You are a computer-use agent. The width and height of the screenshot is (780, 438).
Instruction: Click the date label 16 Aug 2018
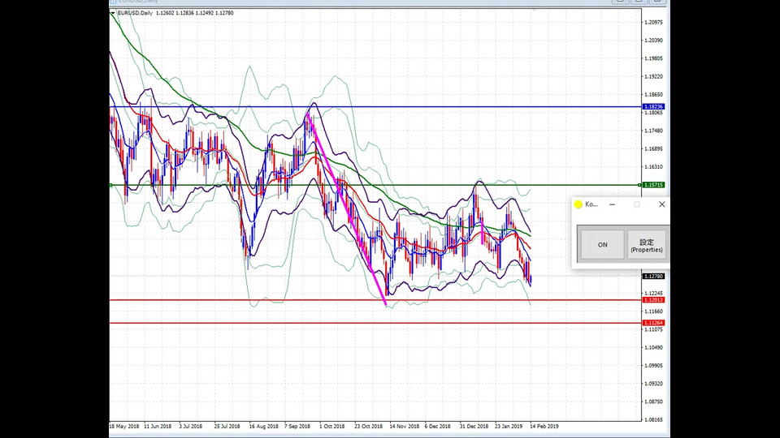[263, 426]
